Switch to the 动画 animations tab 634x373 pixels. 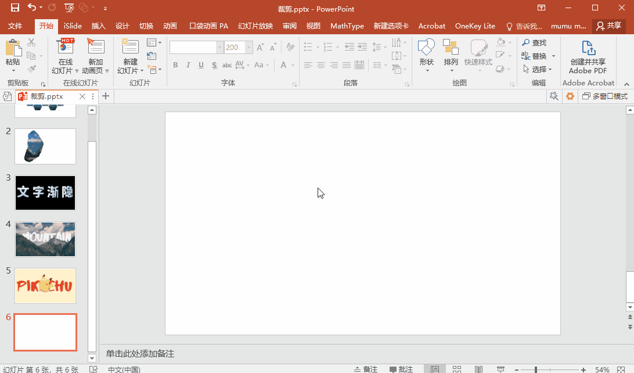pos(170,26)
